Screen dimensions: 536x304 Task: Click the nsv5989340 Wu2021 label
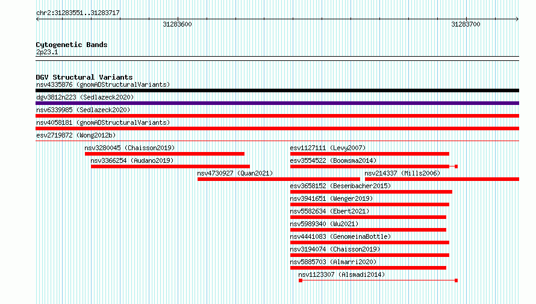[324, 224]
